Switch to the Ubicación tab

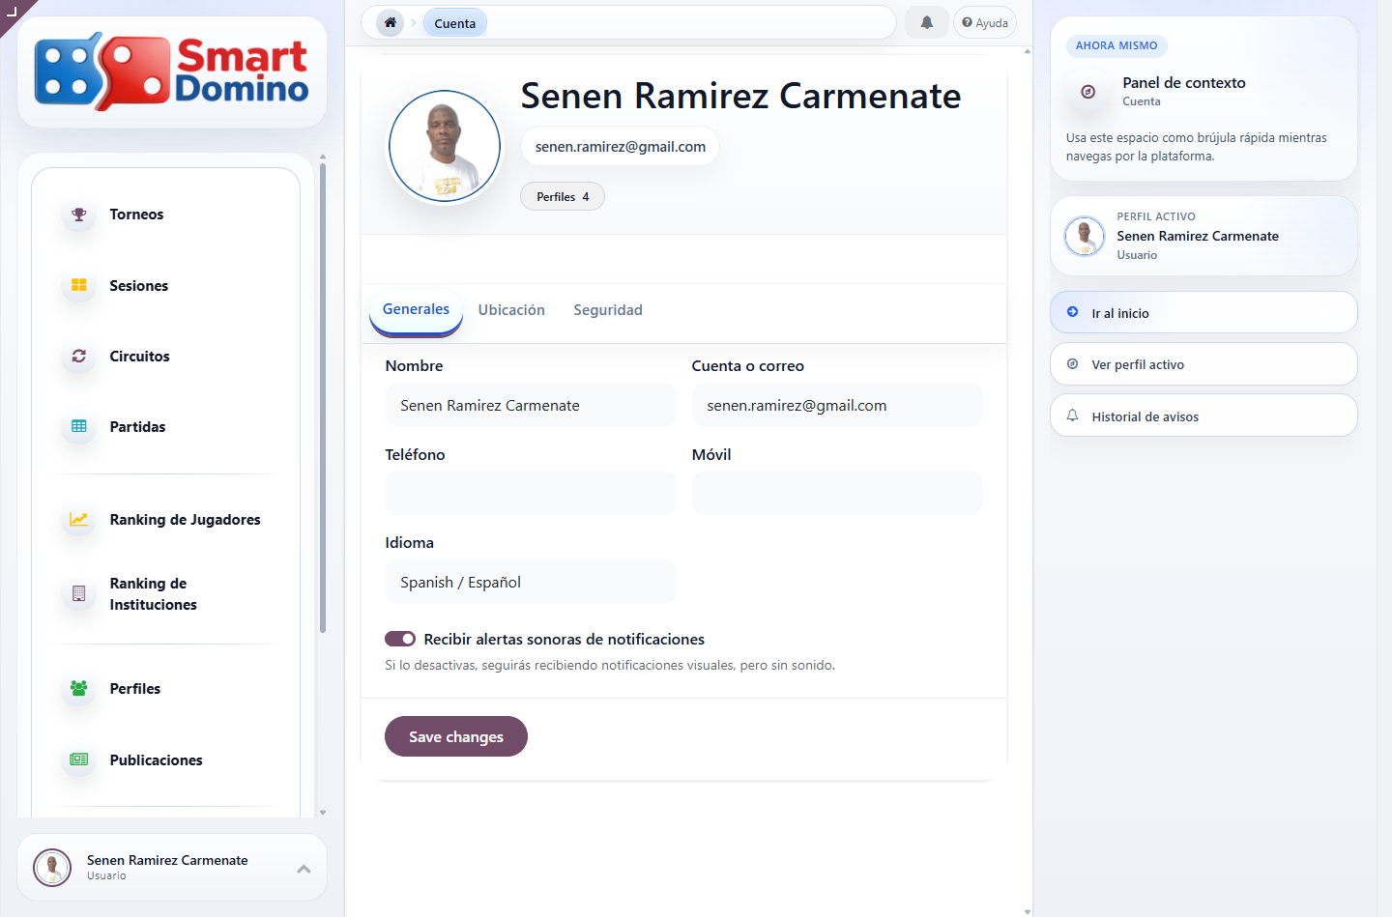(511, 310)
